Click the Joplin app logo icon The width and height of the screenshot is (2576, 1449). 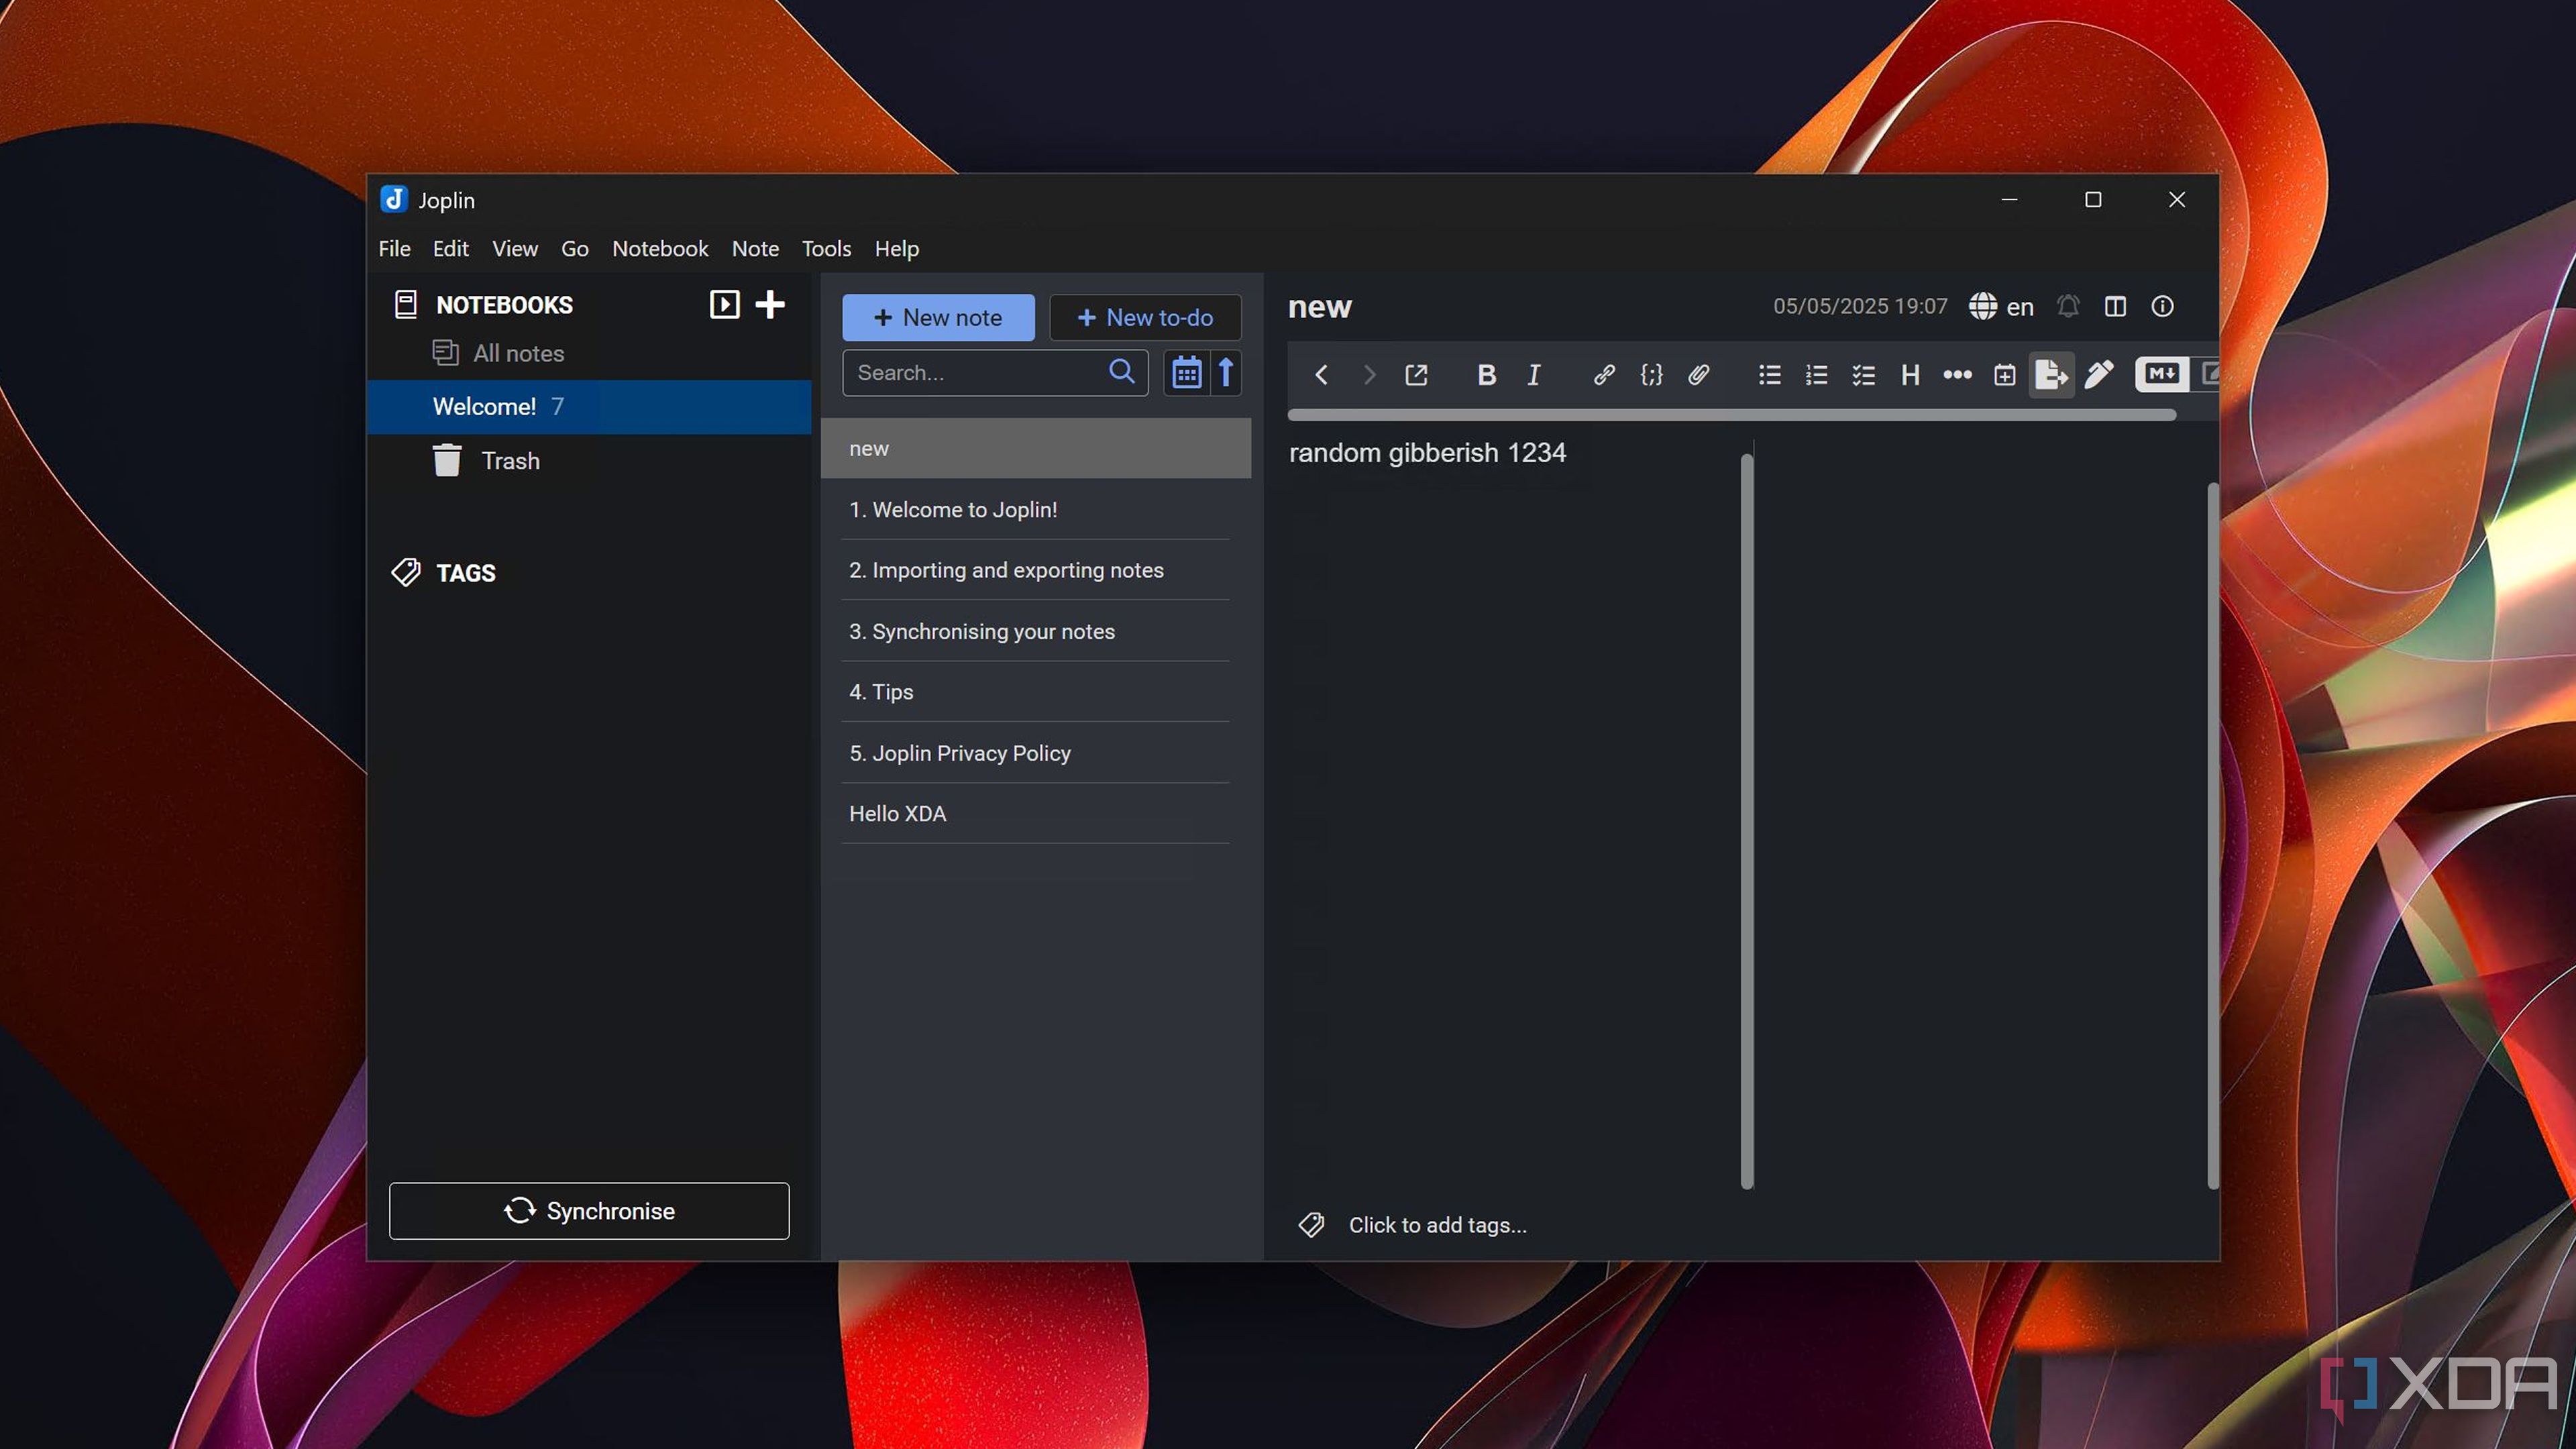coord(394,199)
